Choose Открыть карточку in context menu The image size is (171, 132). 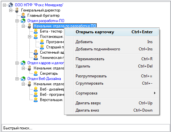pyautogui.click(x=112, y=32)
